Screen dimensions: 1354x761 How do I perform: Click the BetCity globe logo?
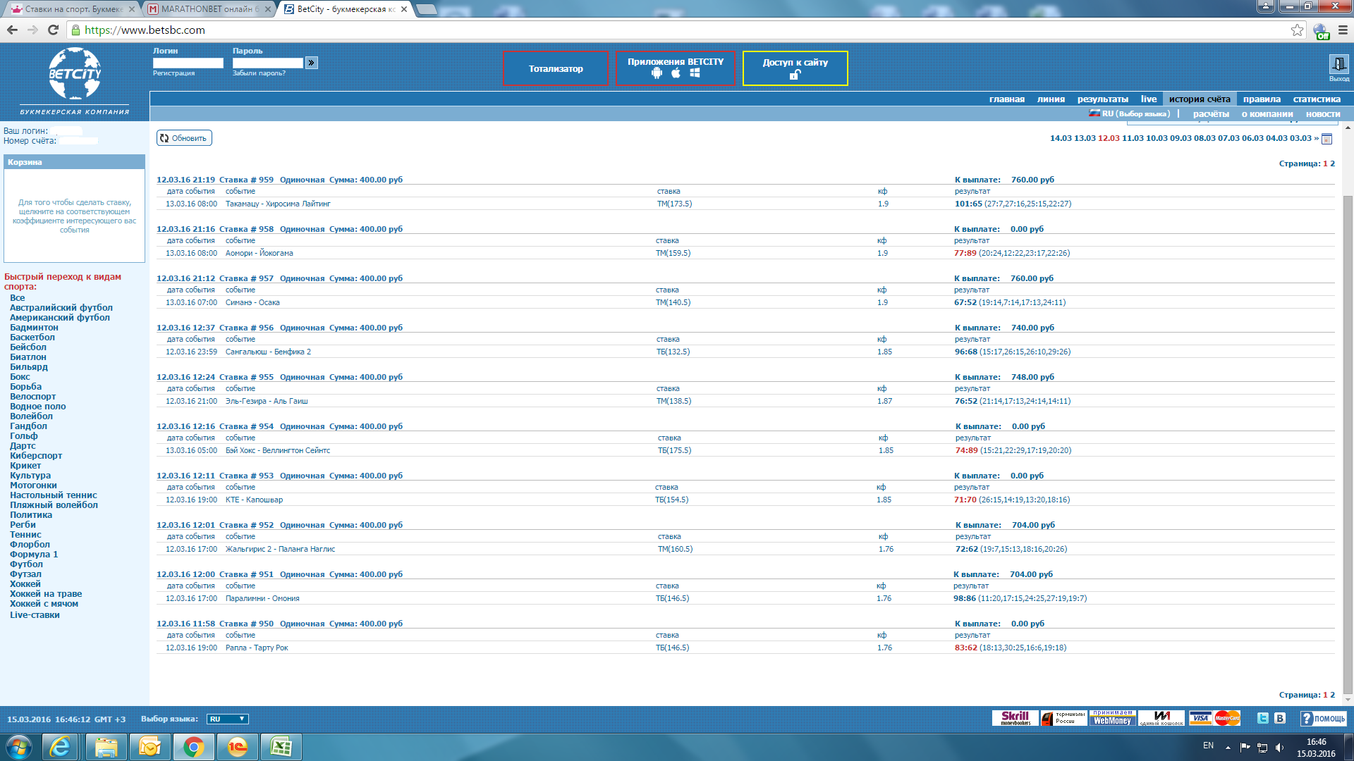[x=75, y=74]
